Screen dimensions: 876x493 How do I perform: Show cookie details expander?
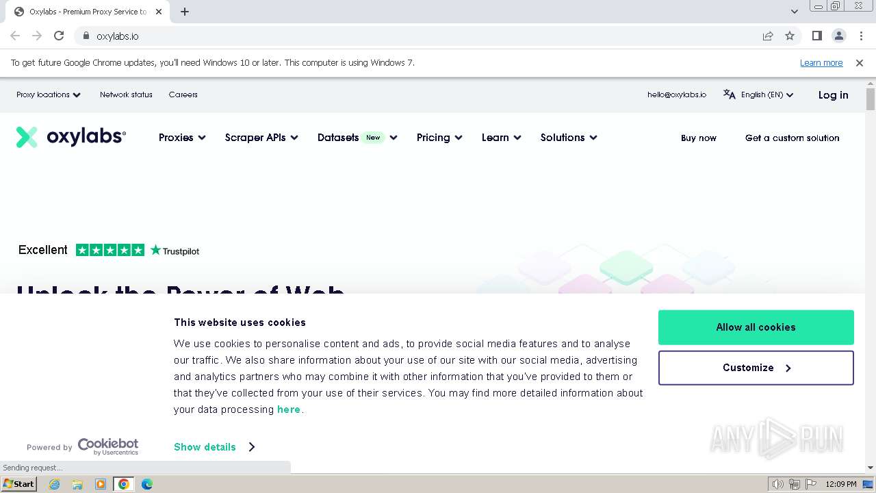coord(214,446)
